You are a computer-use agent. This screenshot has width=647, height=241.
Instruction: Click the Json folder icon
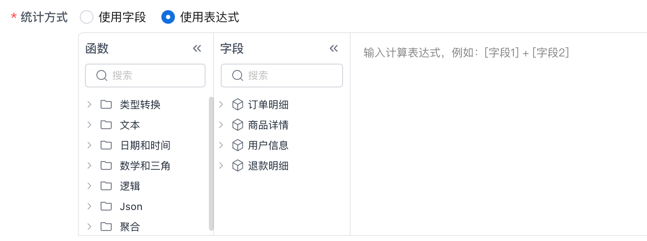(106, 206)
